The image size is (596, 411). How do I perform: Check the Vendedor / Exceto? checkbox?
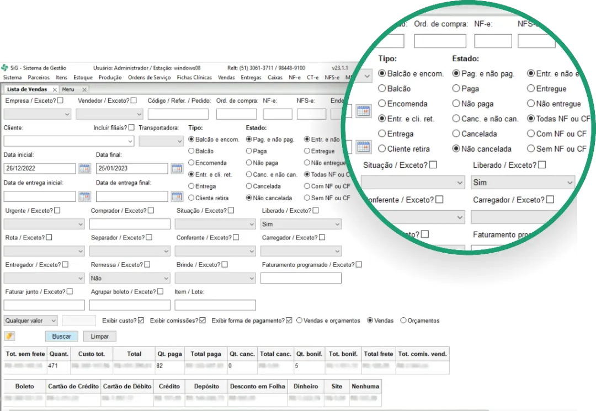tap(134, 100)
